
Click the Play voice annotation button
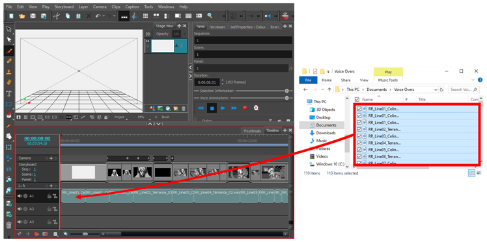tap(223, 108)
